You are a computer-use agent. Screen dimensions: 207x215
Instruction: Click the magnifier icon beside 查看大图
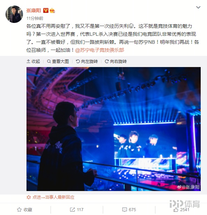[x=49, y=61]
